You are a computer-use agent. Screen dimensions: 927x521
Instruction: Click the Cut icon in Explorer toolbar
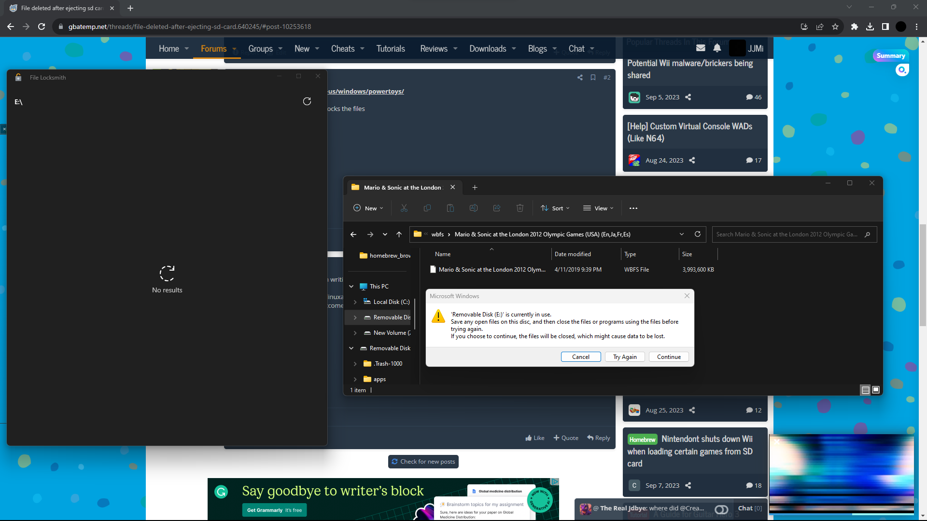[404, 208]
